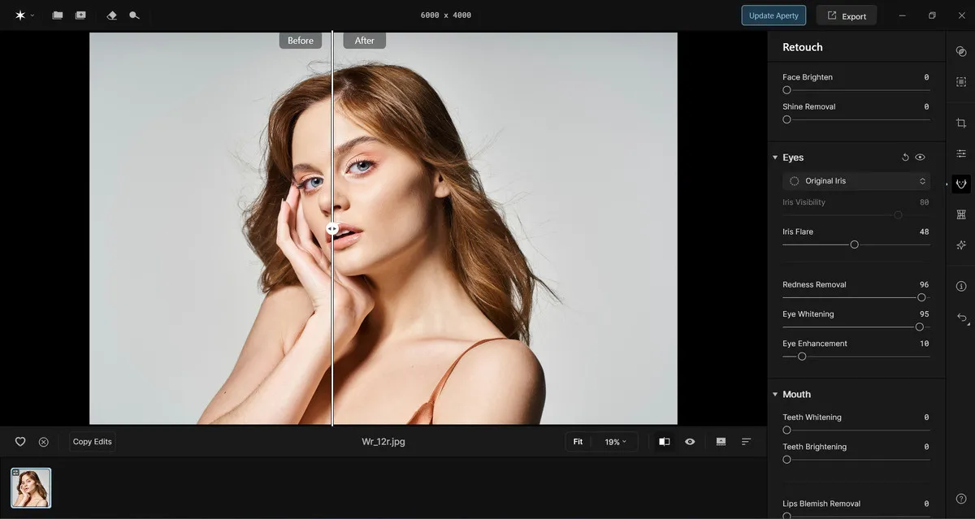Open the Original Iris dropdown
The image size is (975, 519).
click(856, 181)
